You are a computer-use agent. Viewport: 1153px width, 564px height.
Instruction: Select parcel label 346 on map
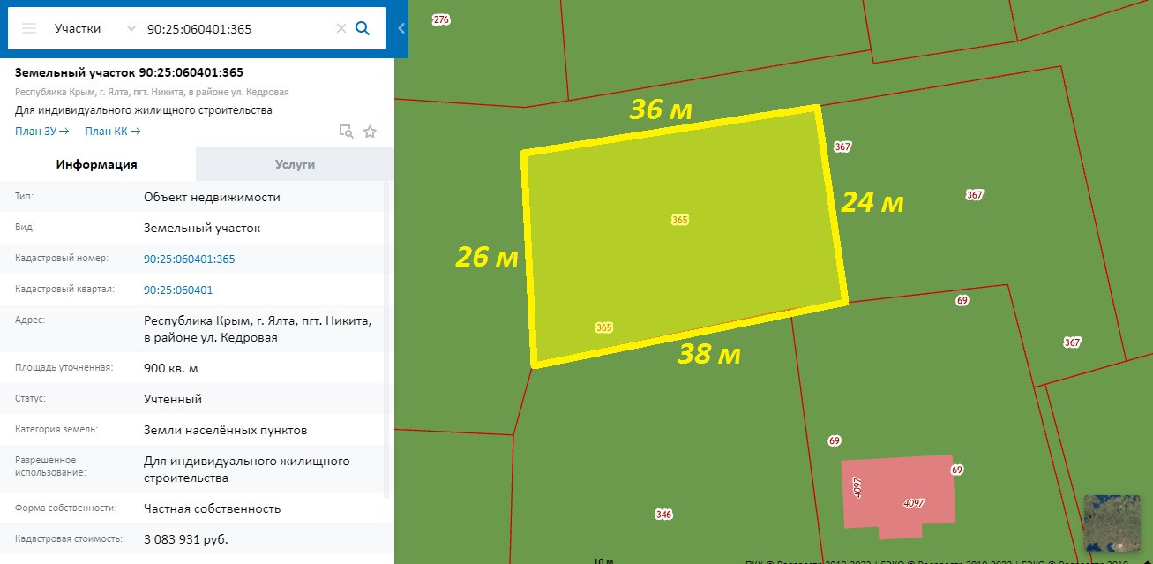coord(663,514)
